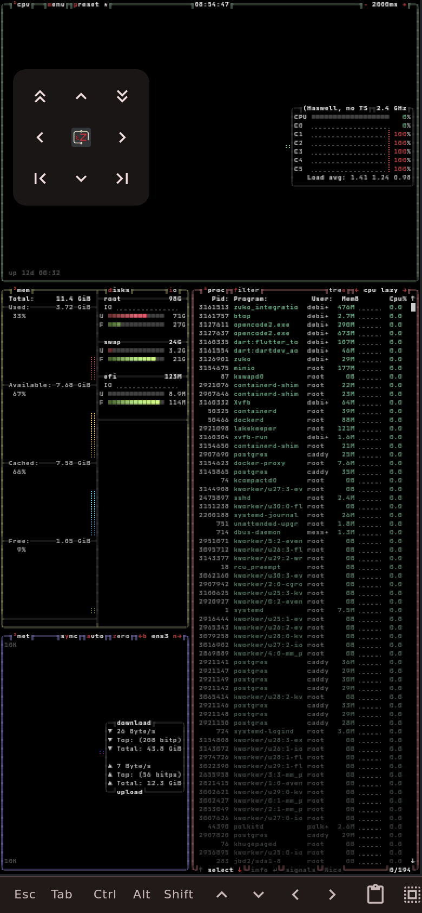422x913 pixels.
Task: Tap the clipboard paste icon in key bar
Action: click(x=375, y=894)
